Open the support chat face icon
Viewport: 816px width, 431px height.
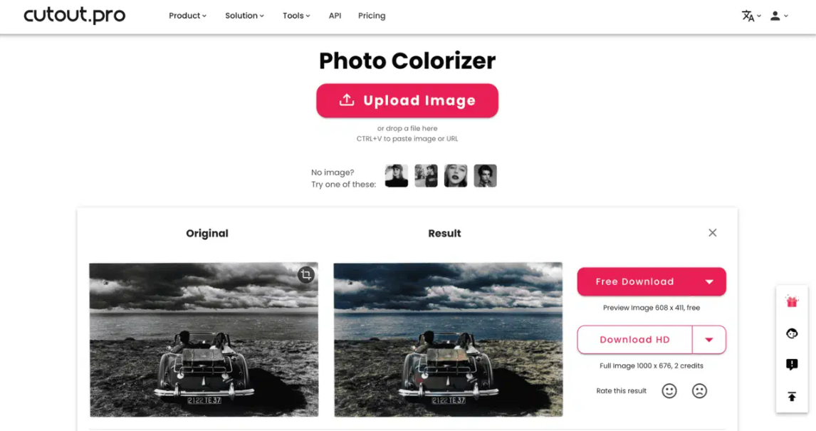click(x=792, y=333)
